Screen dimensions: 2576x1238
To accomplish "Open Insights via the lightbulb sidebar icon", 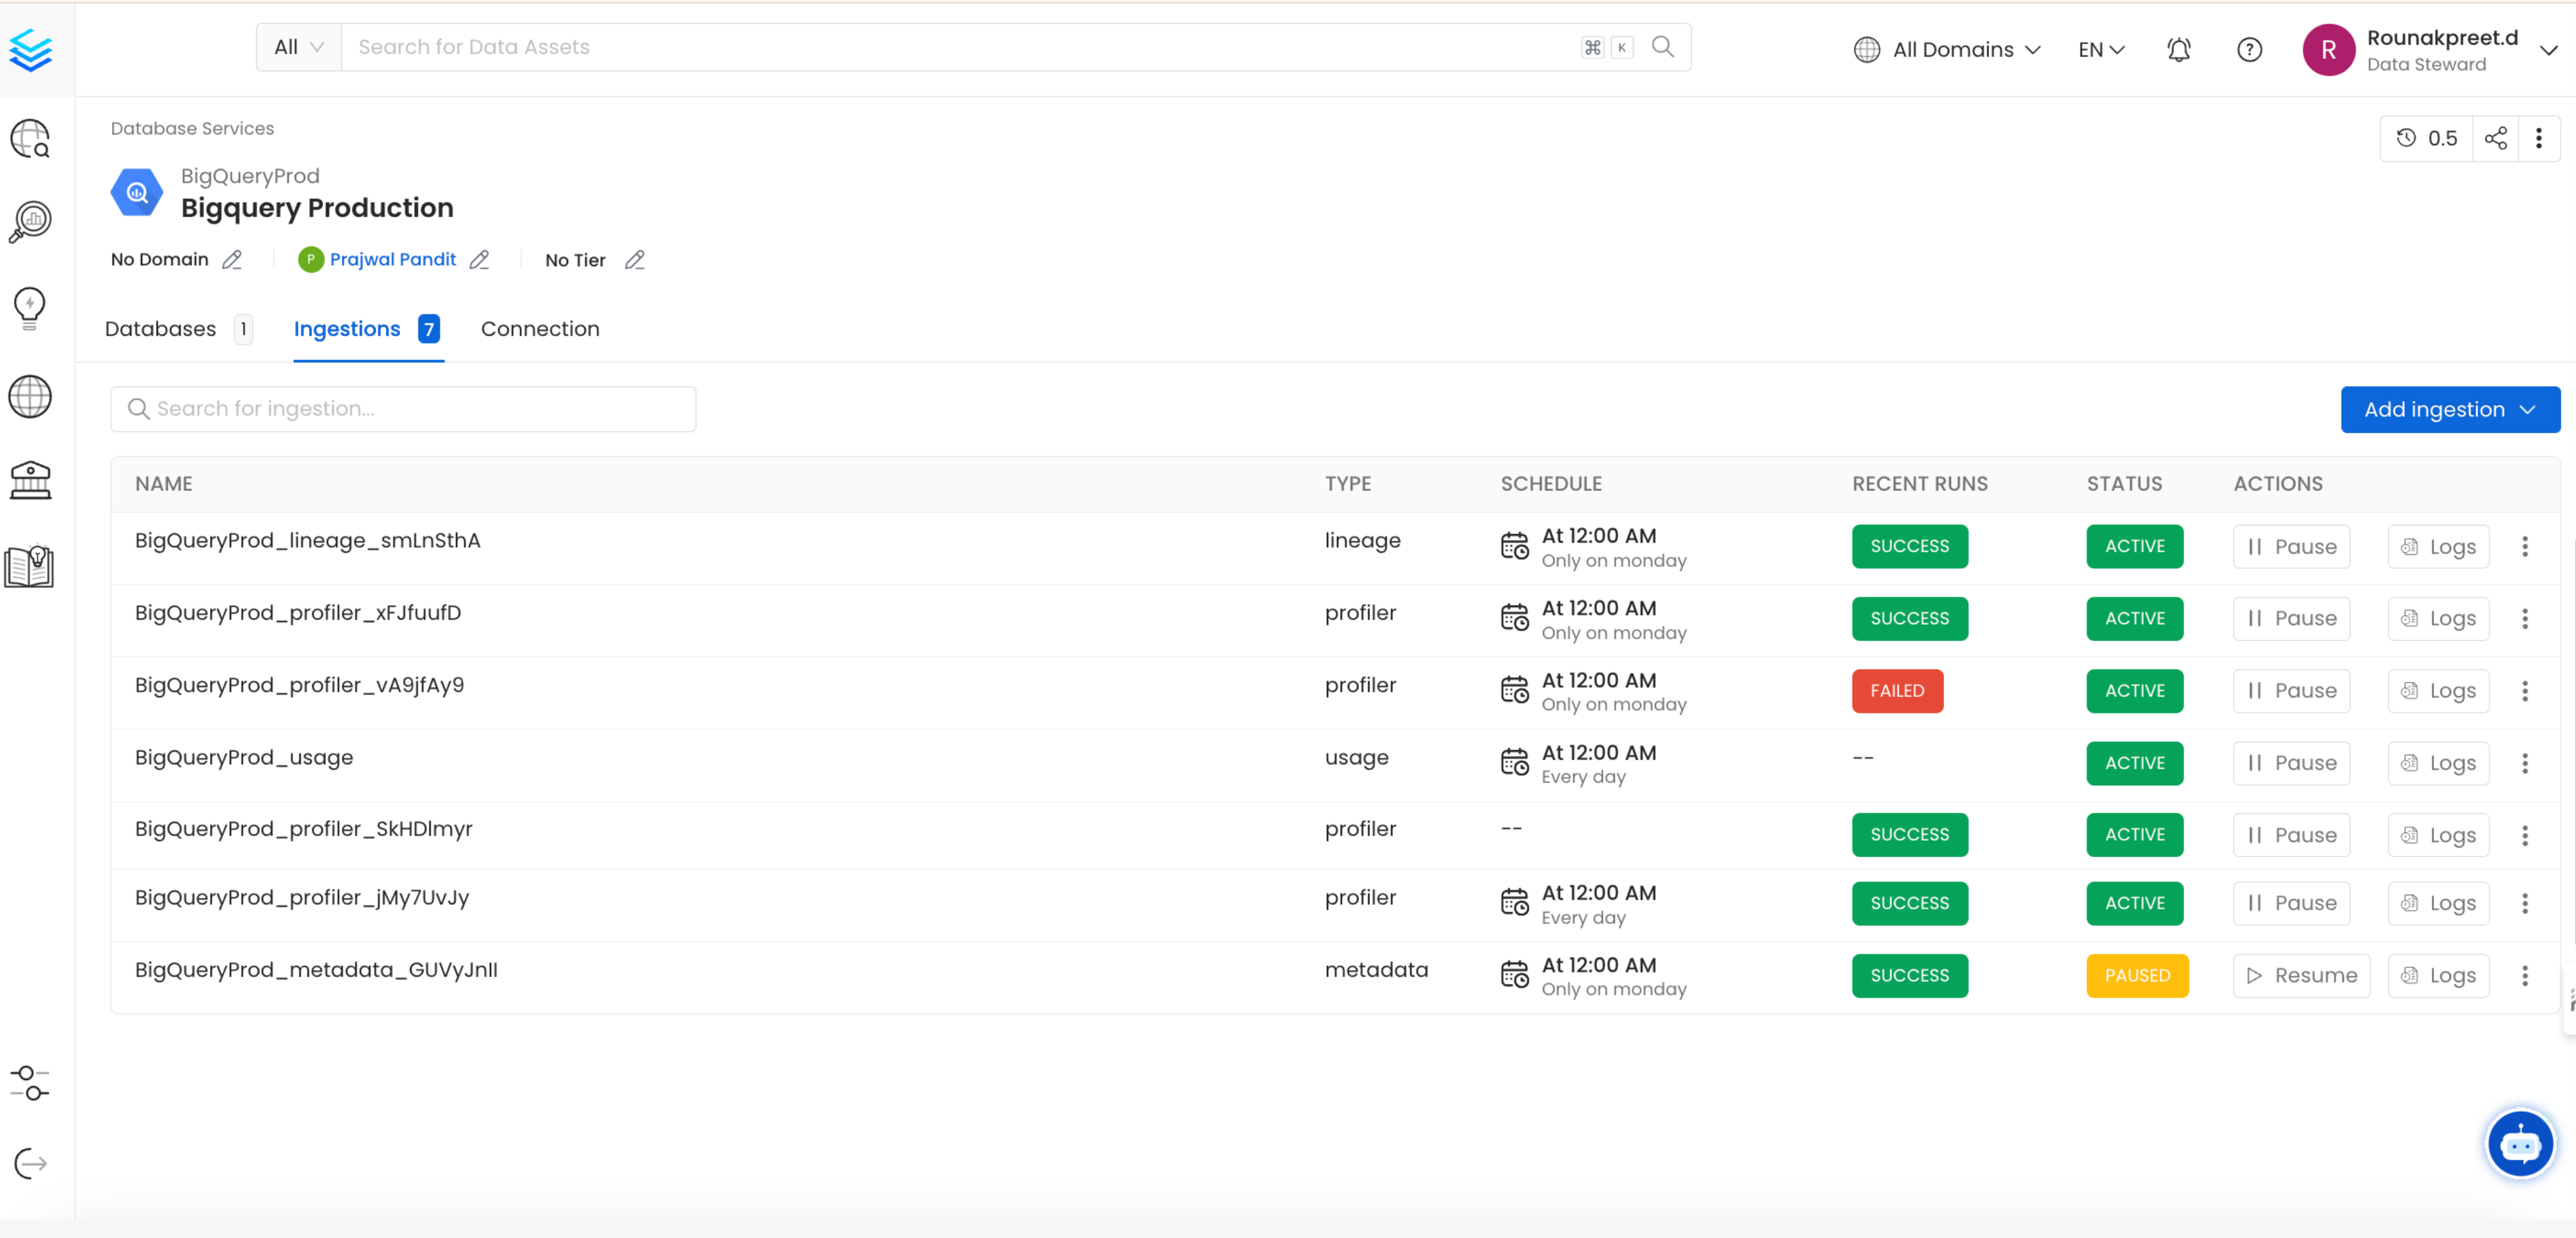I will 29,307.
